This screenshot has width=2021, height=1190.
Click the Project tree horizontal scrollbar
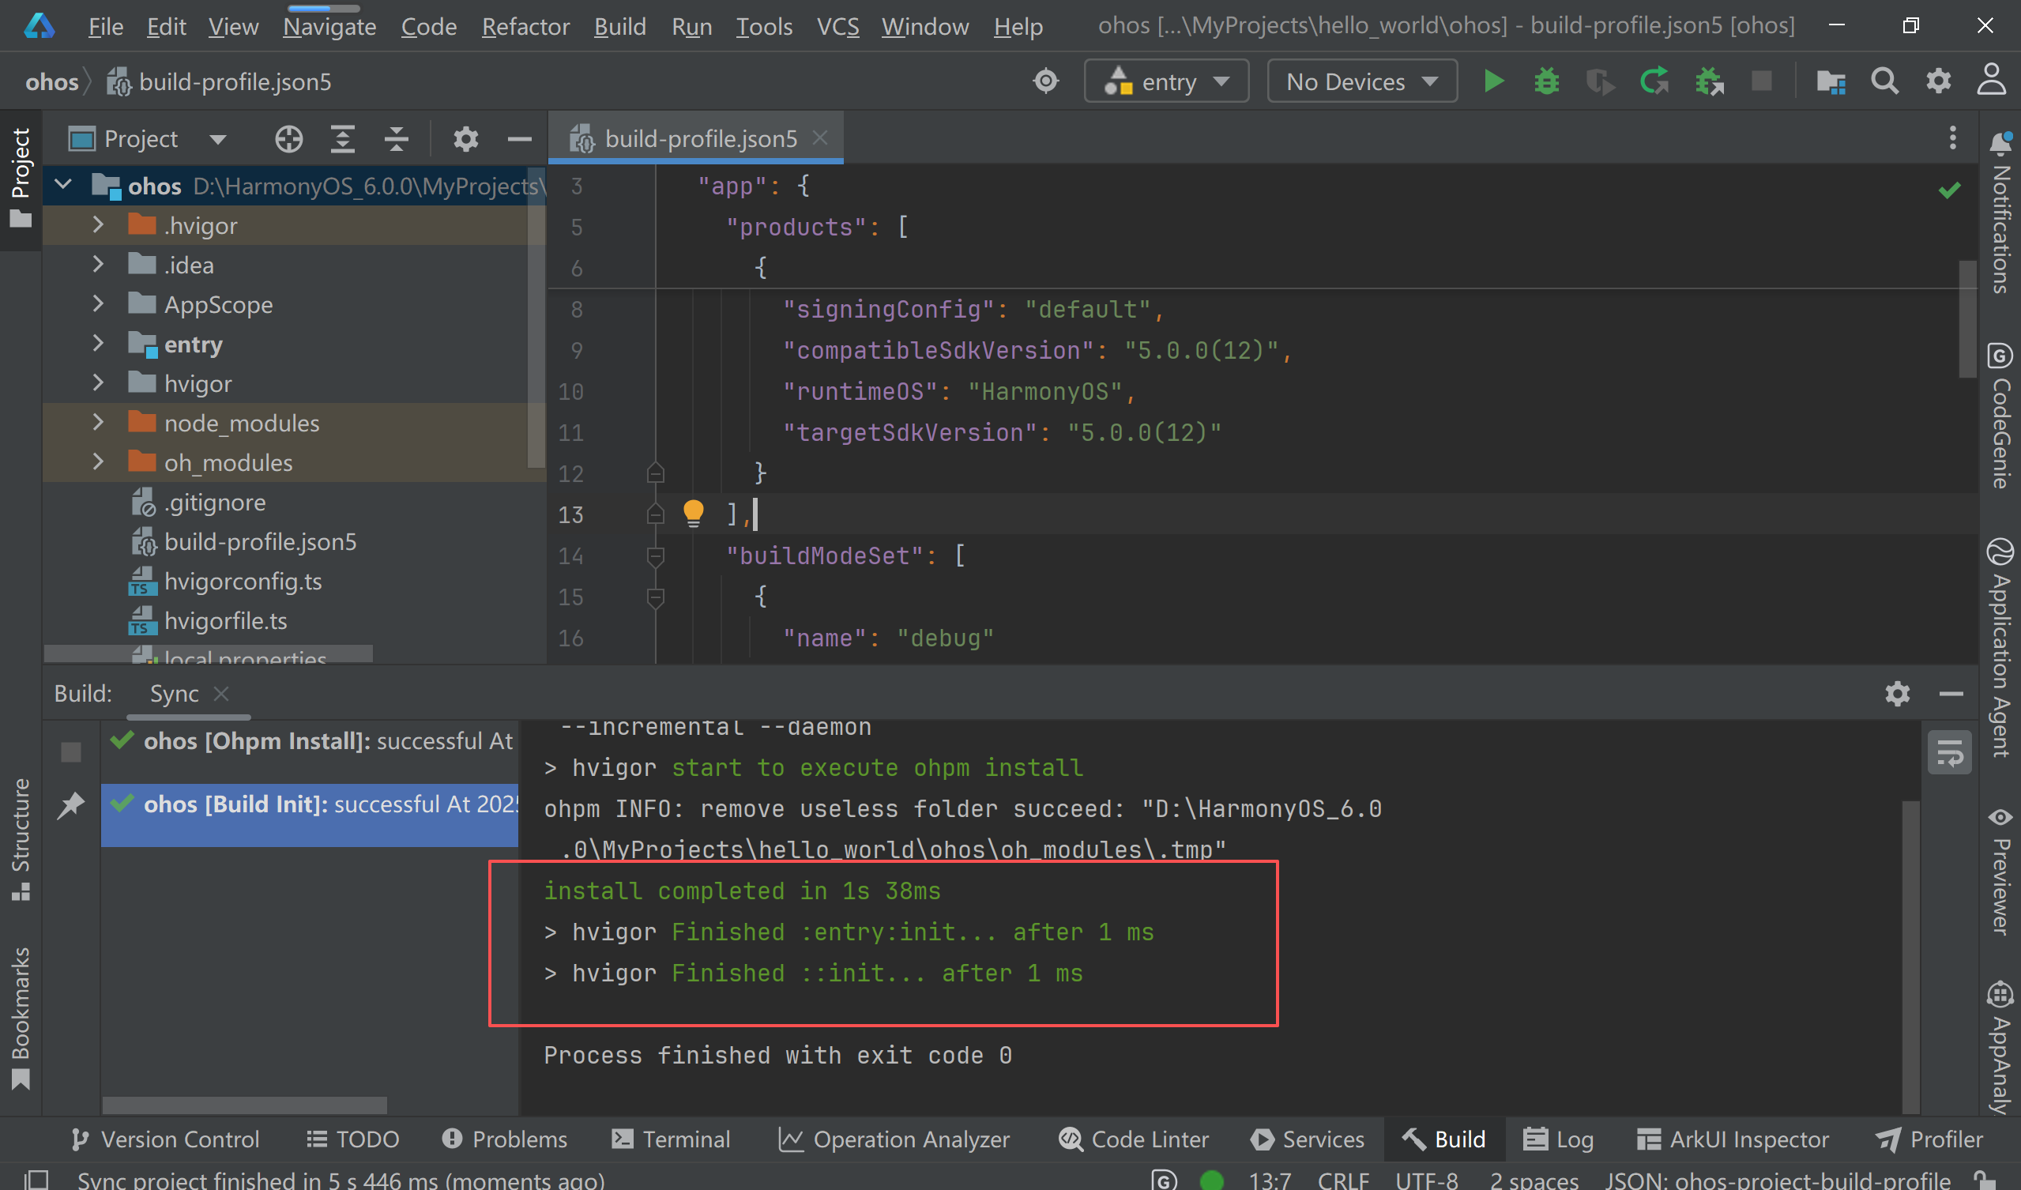point(209,653)
